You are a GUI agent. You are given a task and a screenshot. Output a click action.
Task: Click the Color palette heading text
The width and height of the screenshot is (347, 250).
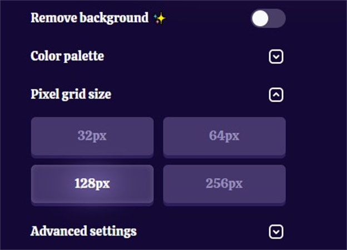(x=67, y=56)
